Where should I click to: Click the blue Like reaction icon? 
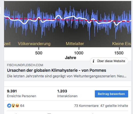(x=9, y=106)
